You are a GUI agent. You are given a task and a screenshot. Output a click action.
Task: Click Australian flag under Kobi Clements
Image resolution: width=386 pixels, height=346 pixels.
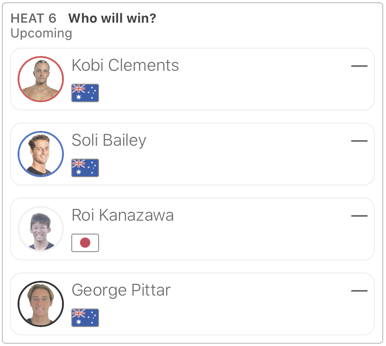coord(85,93)
